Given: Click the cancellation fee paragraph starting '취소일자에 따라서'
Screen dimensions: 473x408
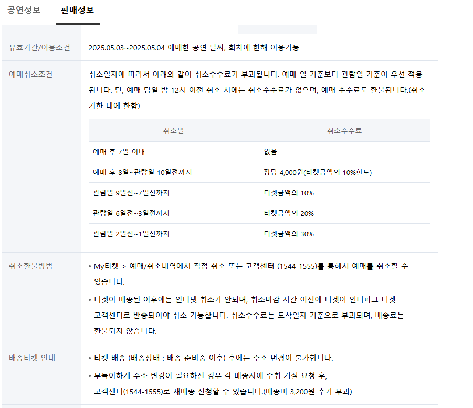Looking at the screenshot, I should (x=257, y=90).
